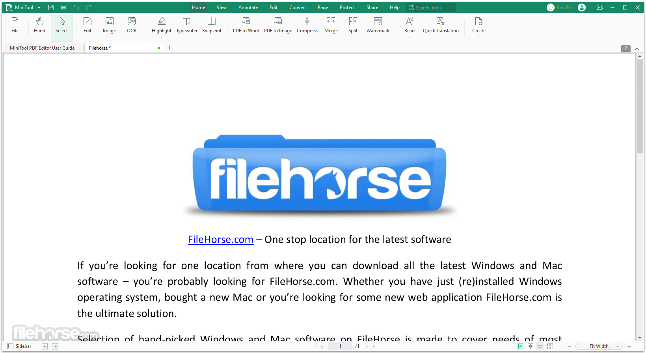Click the Edit tool icon in ribbon
646x353 pixels.
coord(87,26)
